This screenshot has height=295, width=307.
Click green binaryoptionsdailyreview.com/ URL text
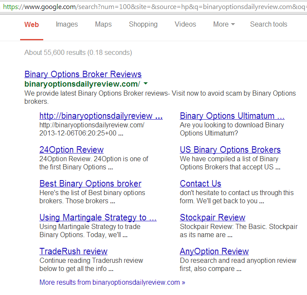tap(82, 84)
